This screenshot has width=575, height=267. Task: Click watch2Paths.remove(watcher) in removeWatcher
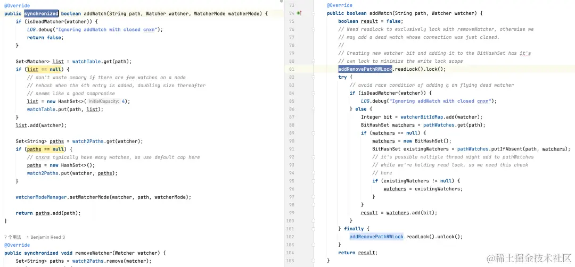point(112,261)
